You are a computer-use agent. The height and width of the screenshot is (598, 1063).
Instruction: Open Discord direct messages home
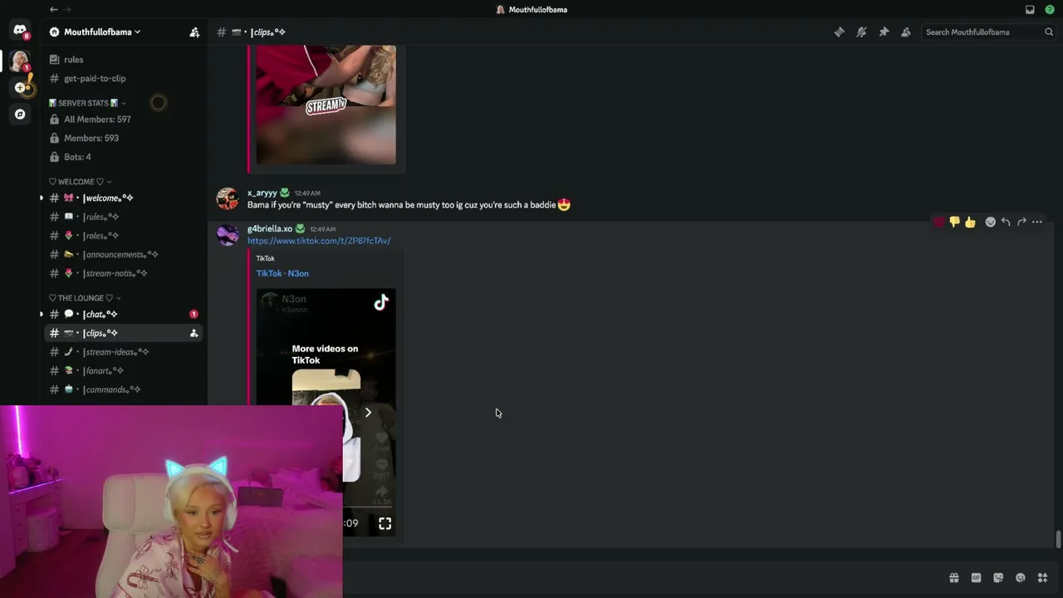(20, 31)
